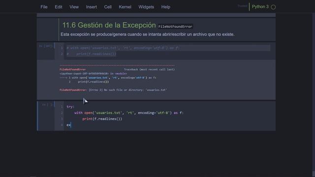Click the indented 'print(f.readlines())' line in active cell
This screenshot has width=315, height=177.
click(102, 119)
